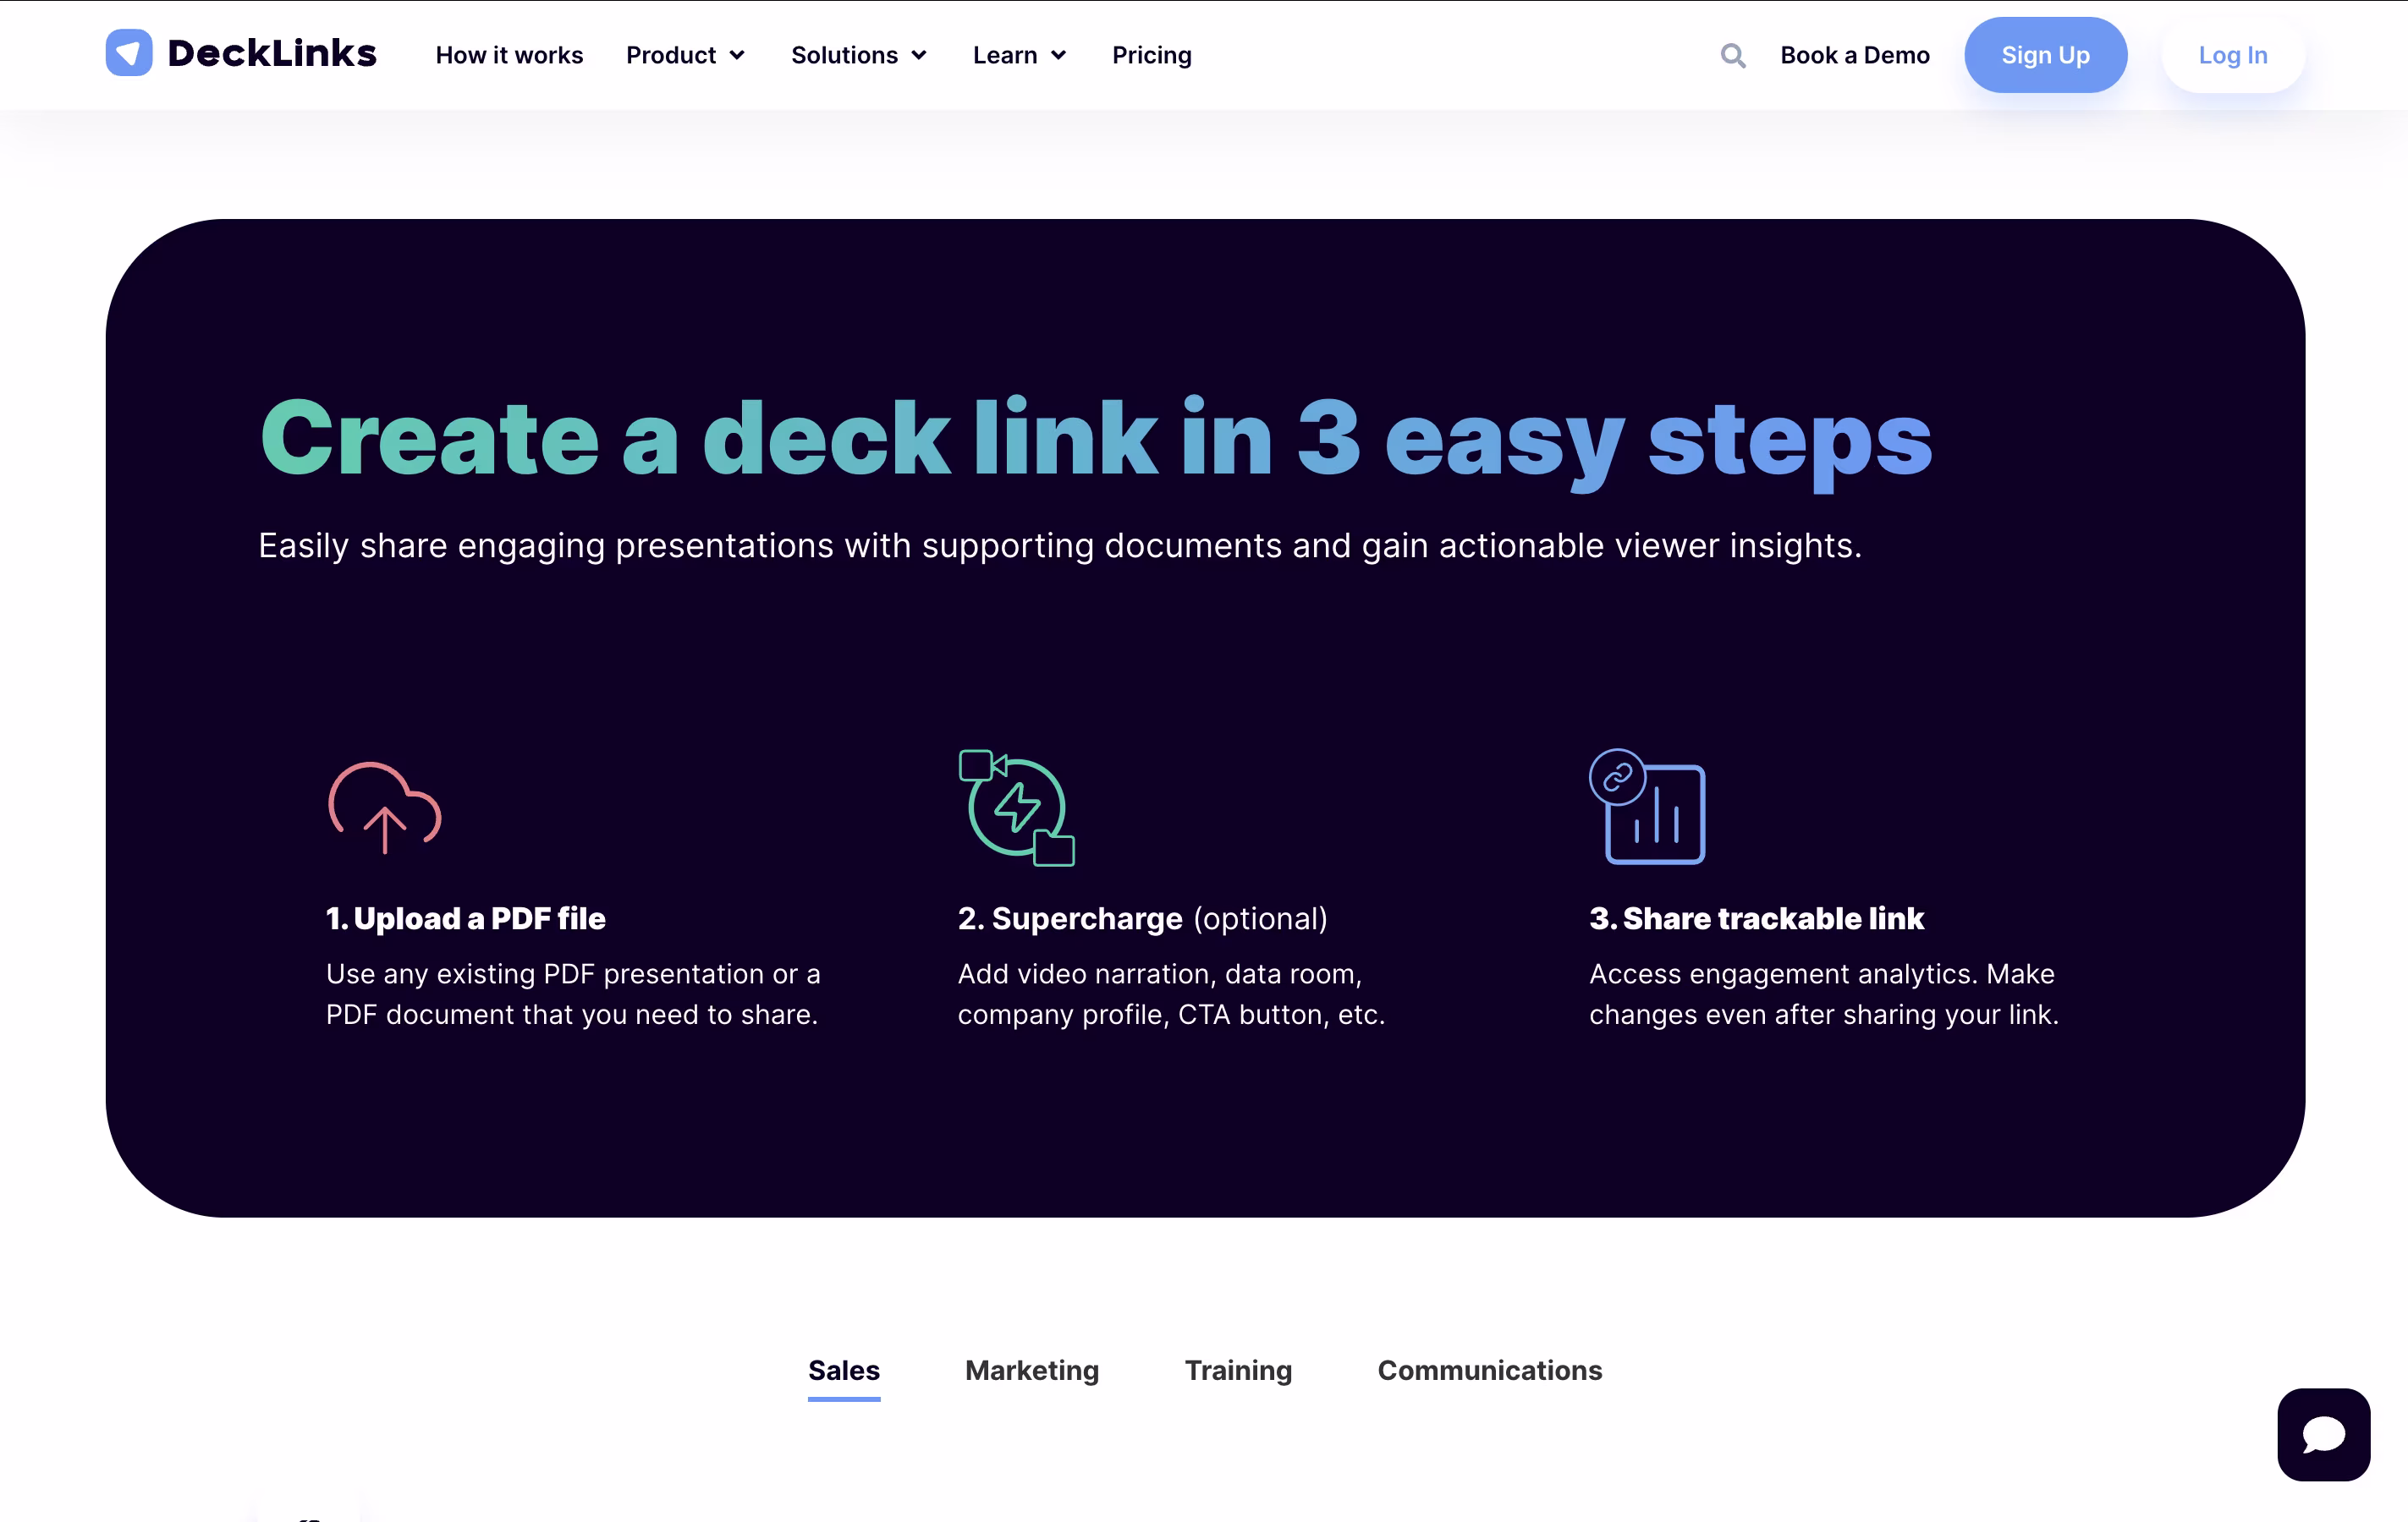Click the trackable link analytics icon
This screenshot has height=1522, width=2408.
tap(1648, 808)
